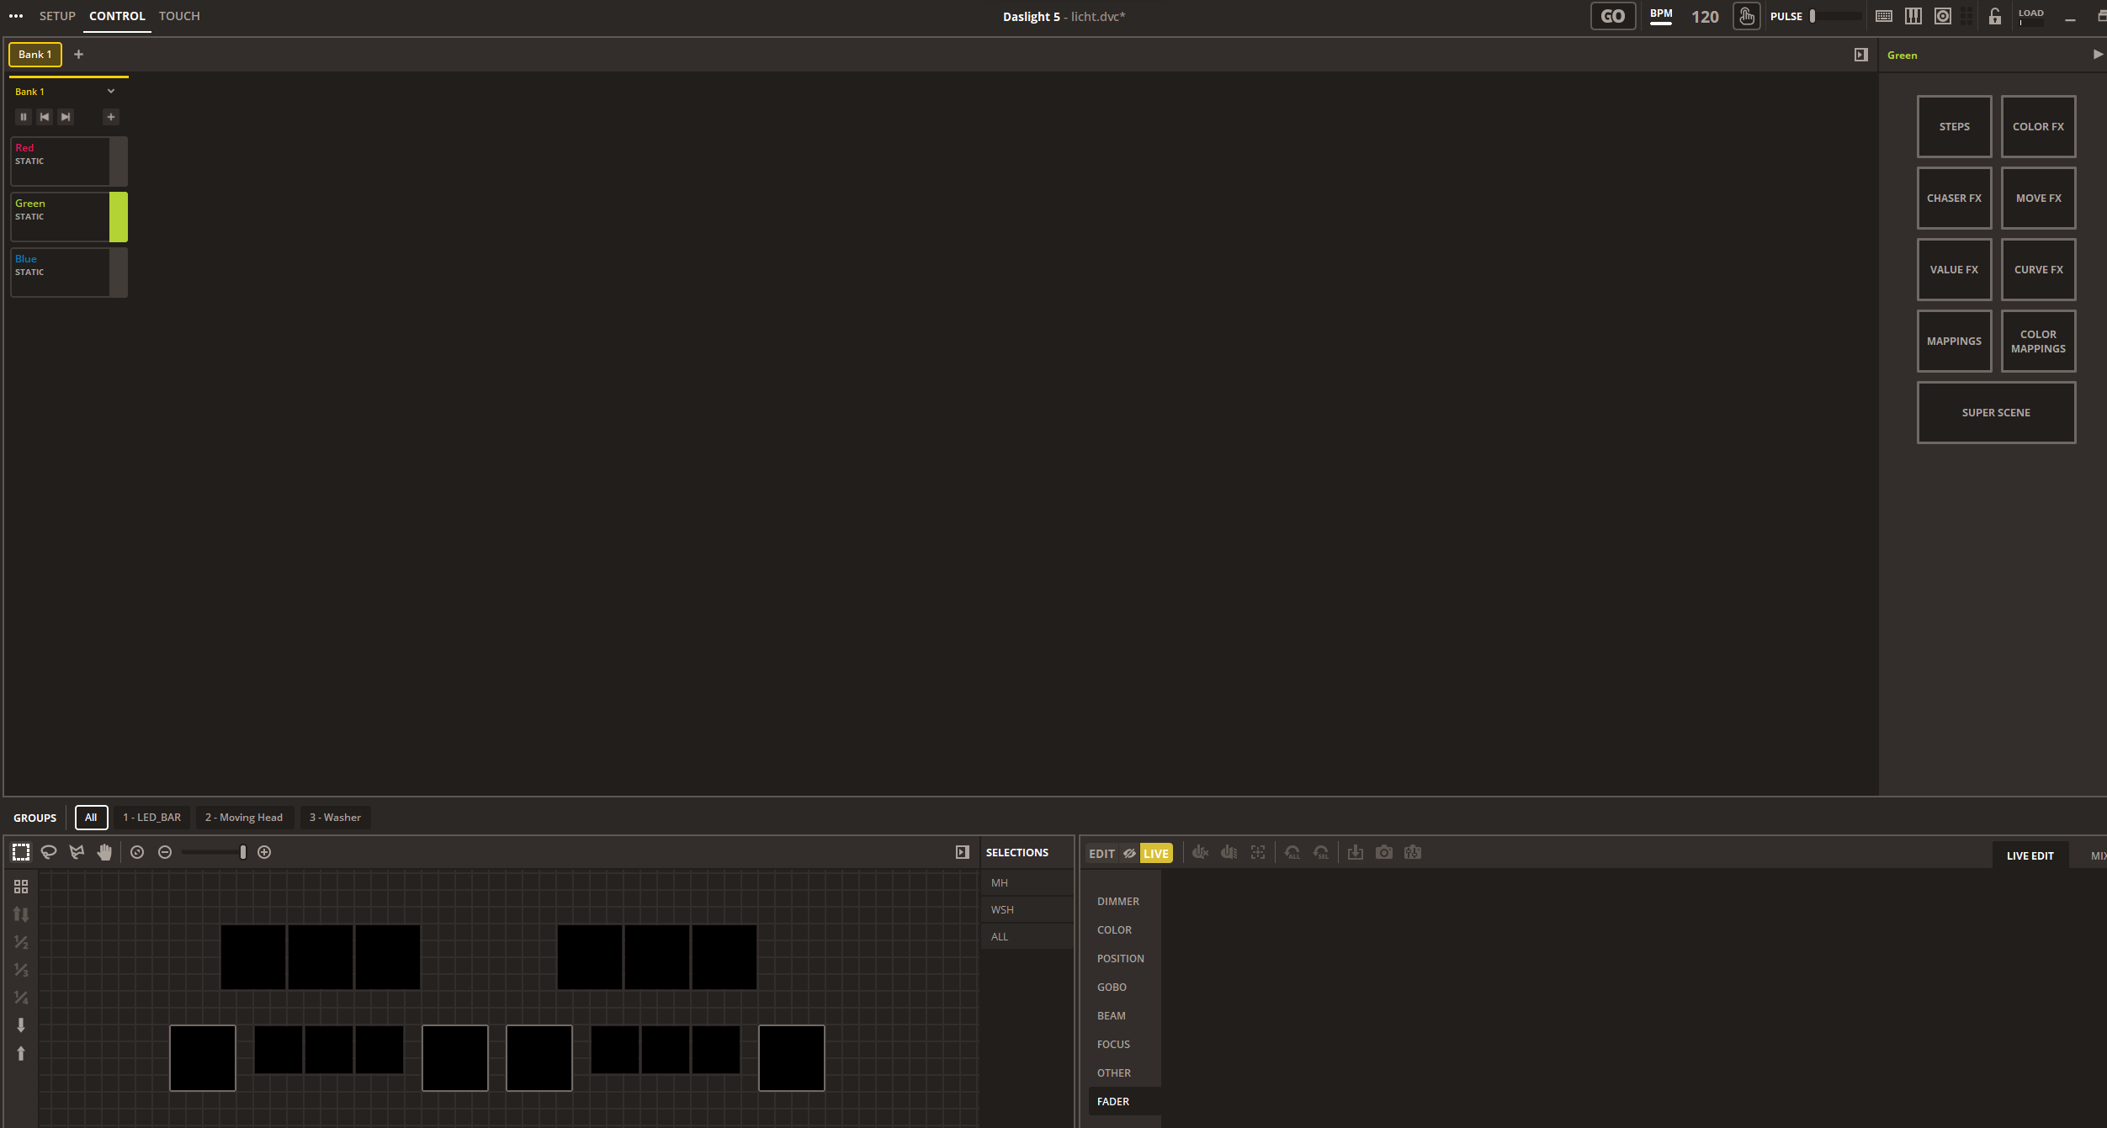Select every third fixture with 1/3 icon
This screenshot has height=1128, width=2107.
pyautogui.click(x=21, y=970)
